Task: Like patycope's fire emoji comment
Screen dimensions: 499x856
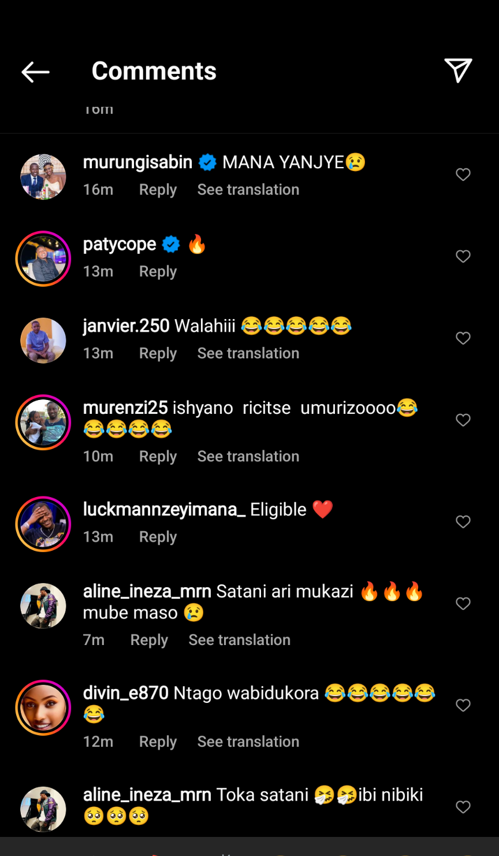Action: [463, 256]
